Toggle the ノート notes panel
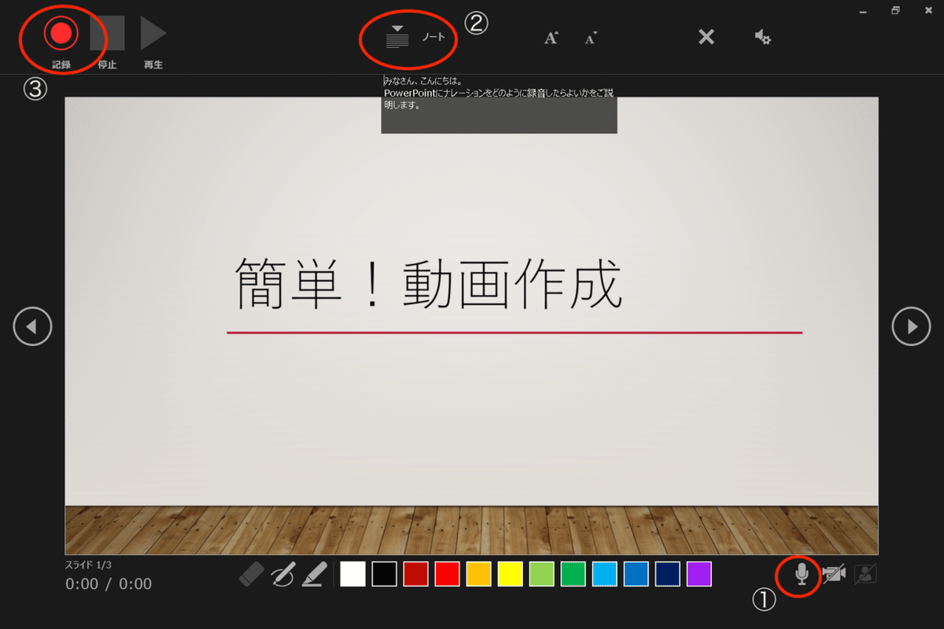944x629 pixels. tap(415, 36)
